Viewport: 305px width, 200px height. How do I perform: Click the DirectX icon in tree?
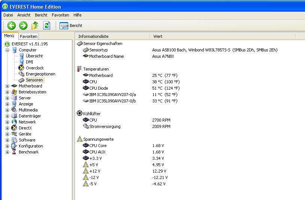click(14, 128)
